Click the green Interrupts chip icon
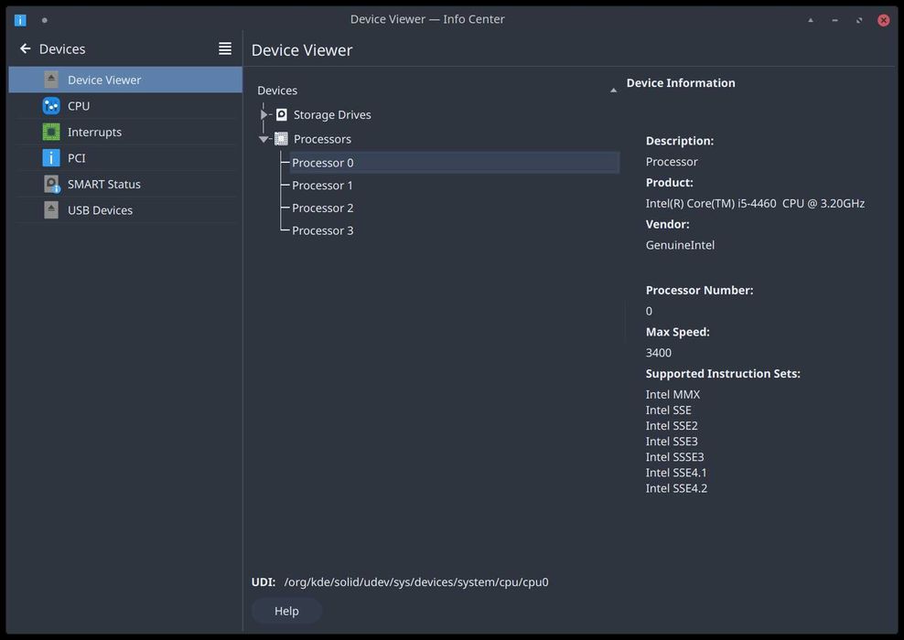Image resolution: width=904 pixels, height=640 pixels. pos(51,132)
